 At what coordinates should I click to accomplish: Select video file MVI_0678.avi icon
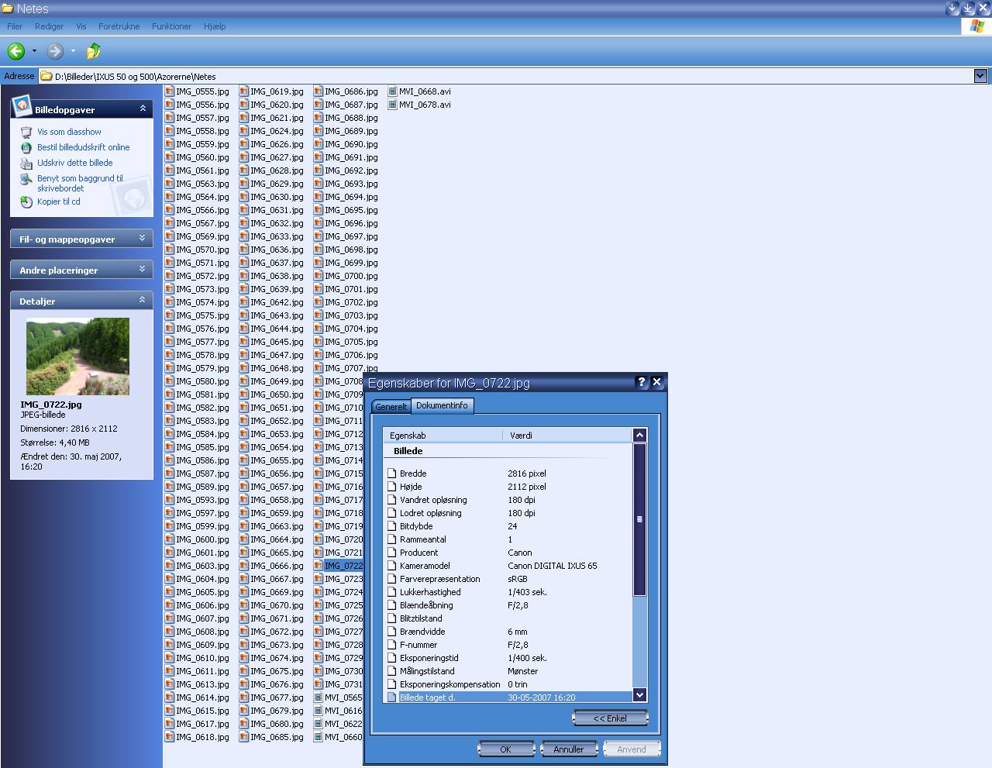tap(392, 105)
